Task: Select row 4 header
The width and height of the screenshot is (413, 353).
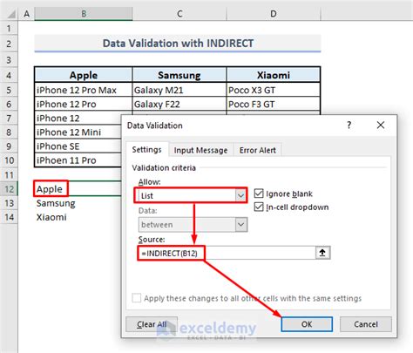Action: pyautogui.click(x=9, y=75)
